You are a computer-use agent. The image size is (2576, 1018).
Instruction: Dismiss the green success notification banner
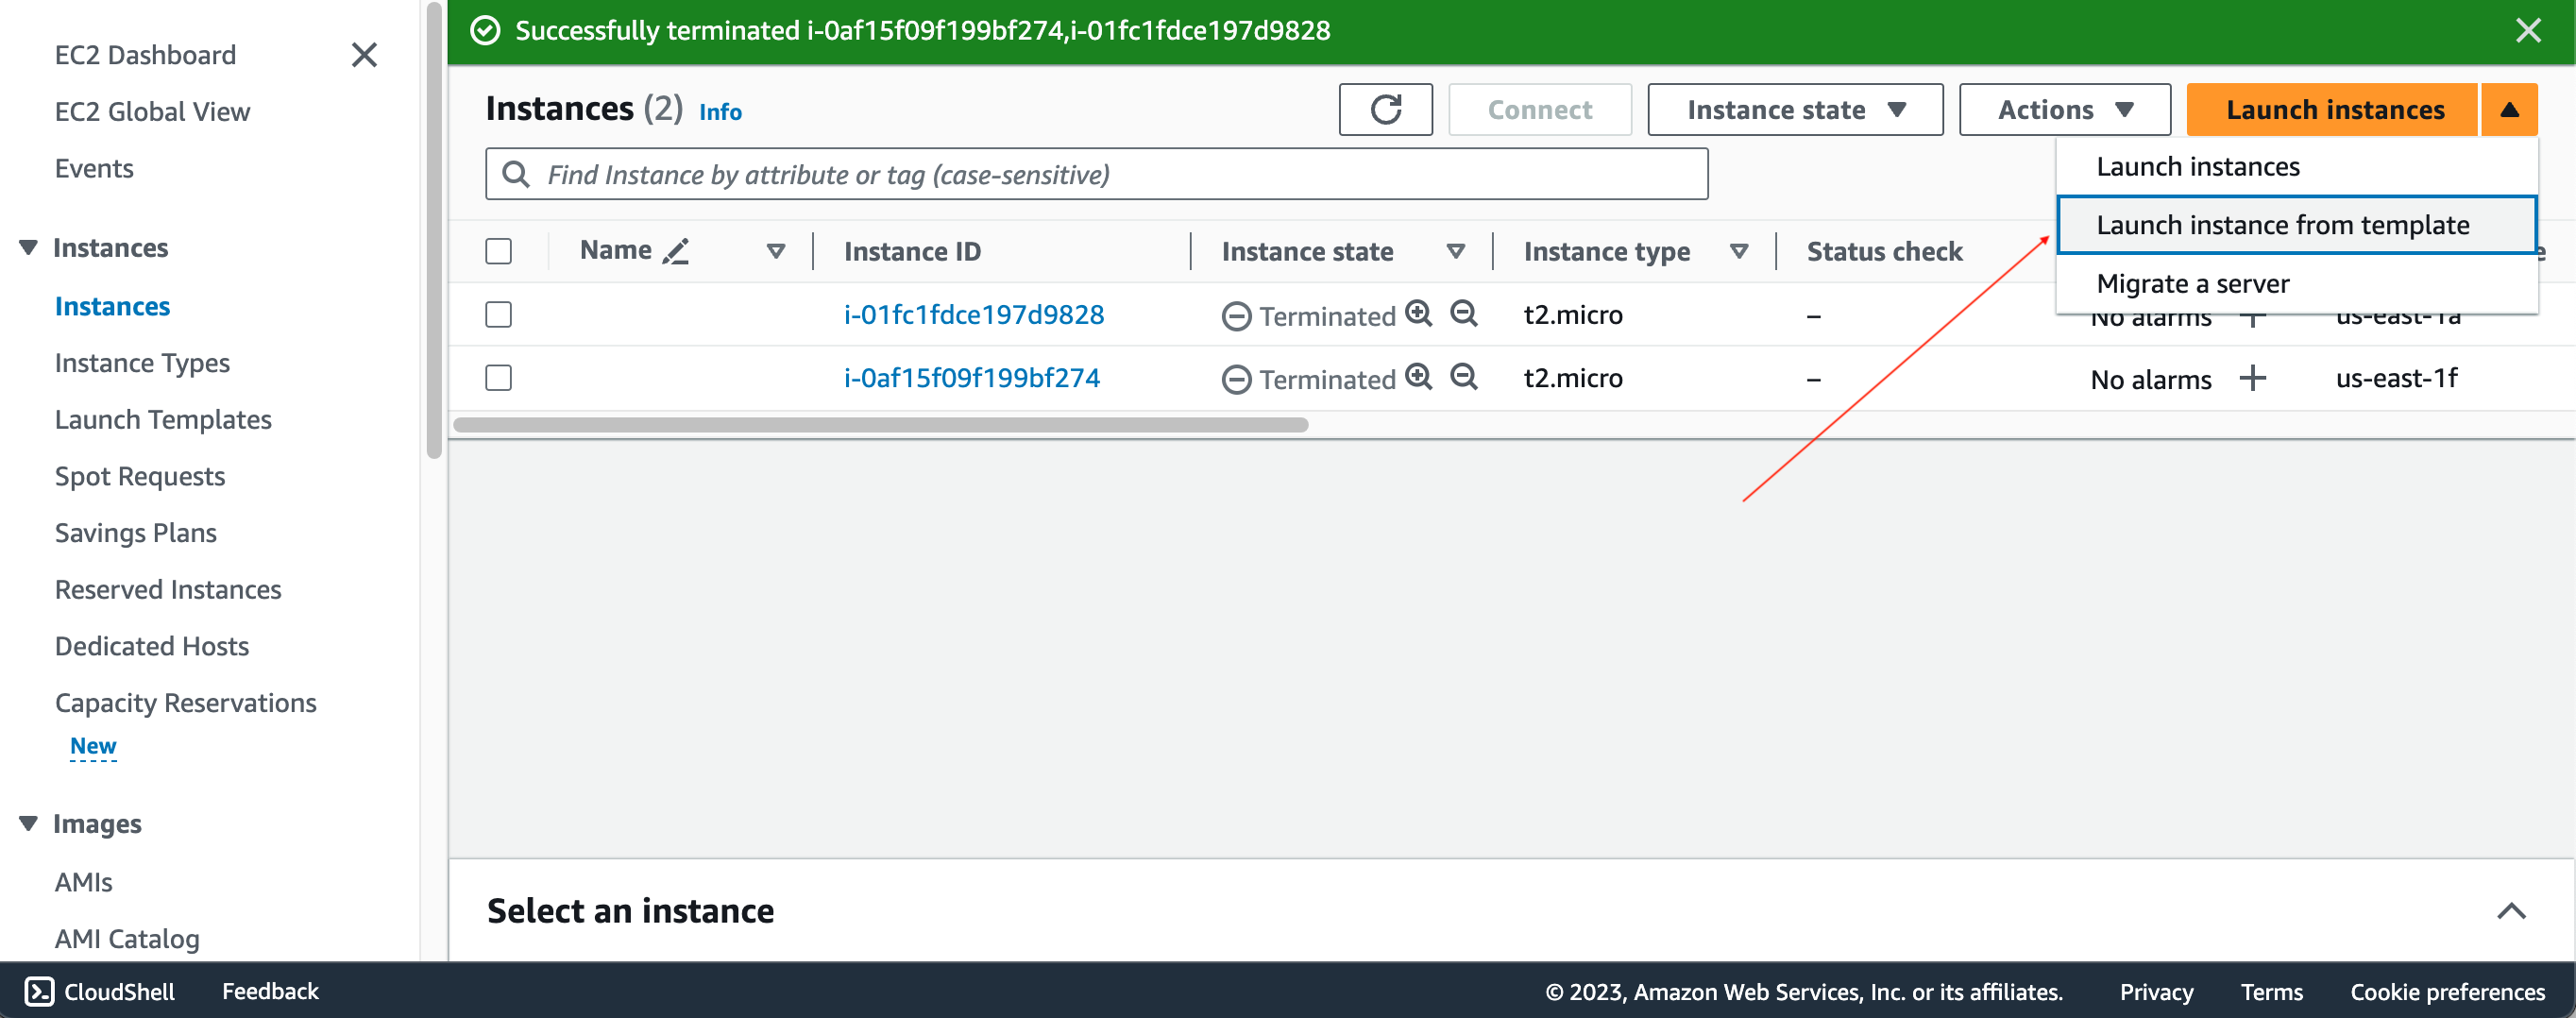click(2528, 31)
